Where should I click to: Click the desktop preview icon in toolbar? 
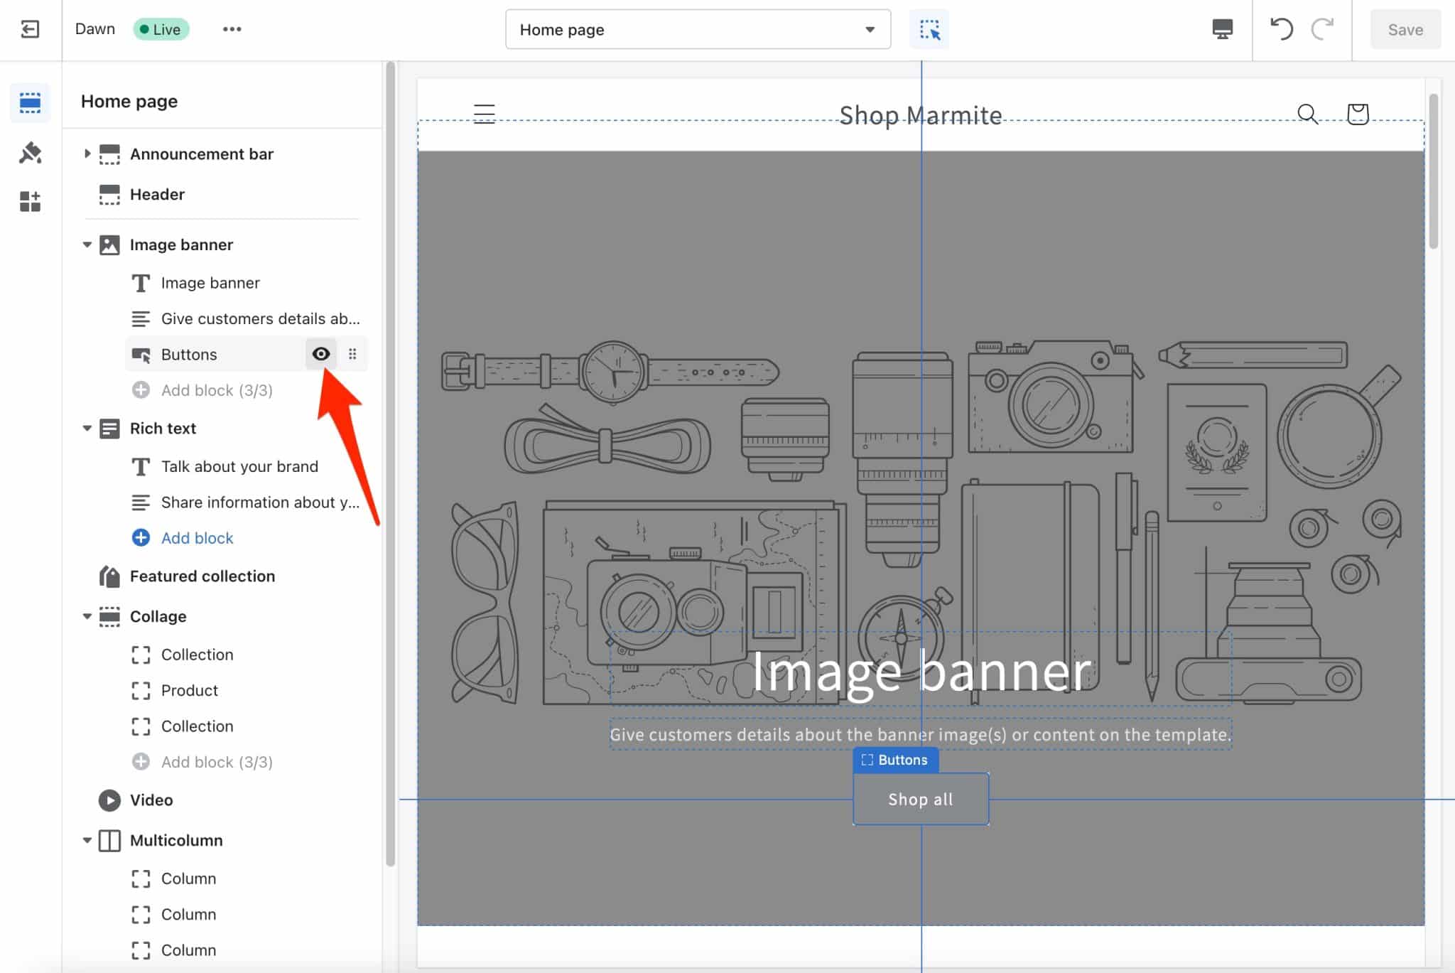point(1223,29)
